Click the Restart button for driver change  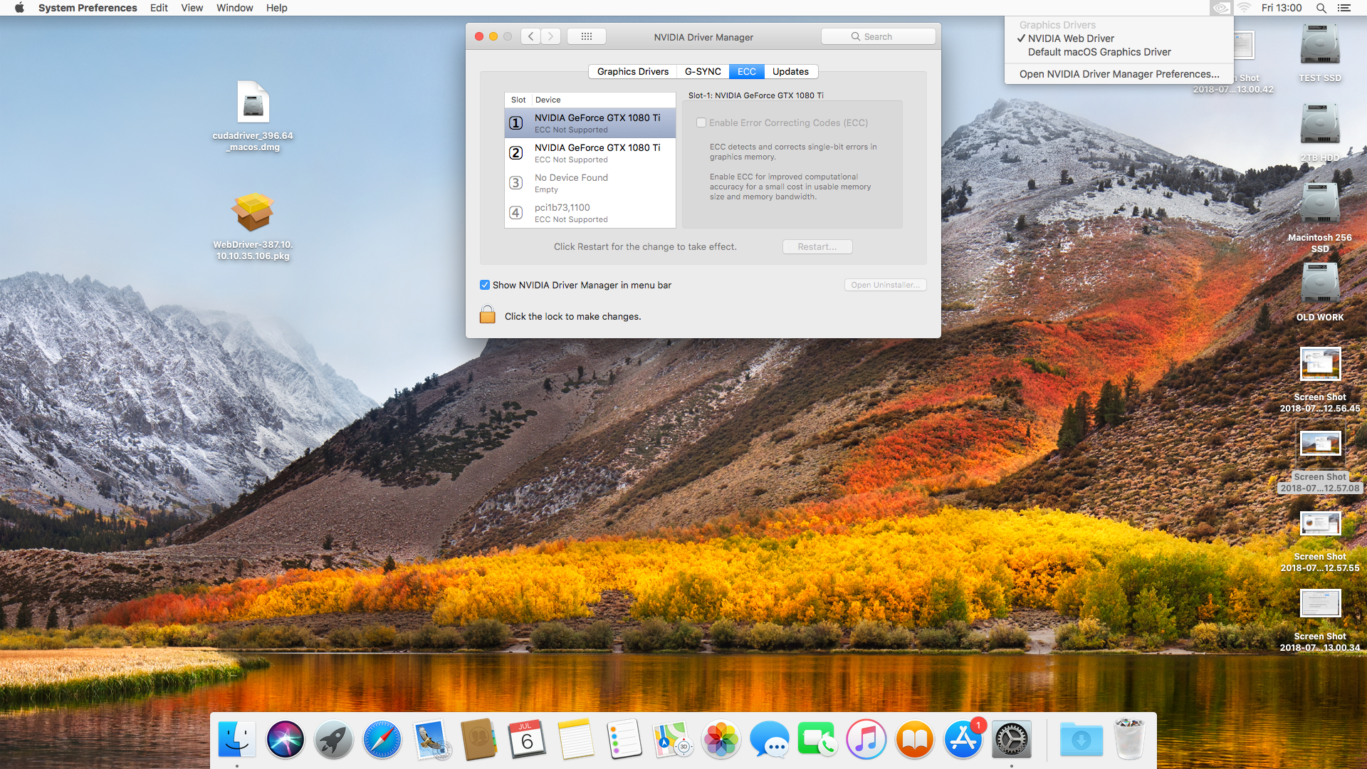[x=817, y=246]
